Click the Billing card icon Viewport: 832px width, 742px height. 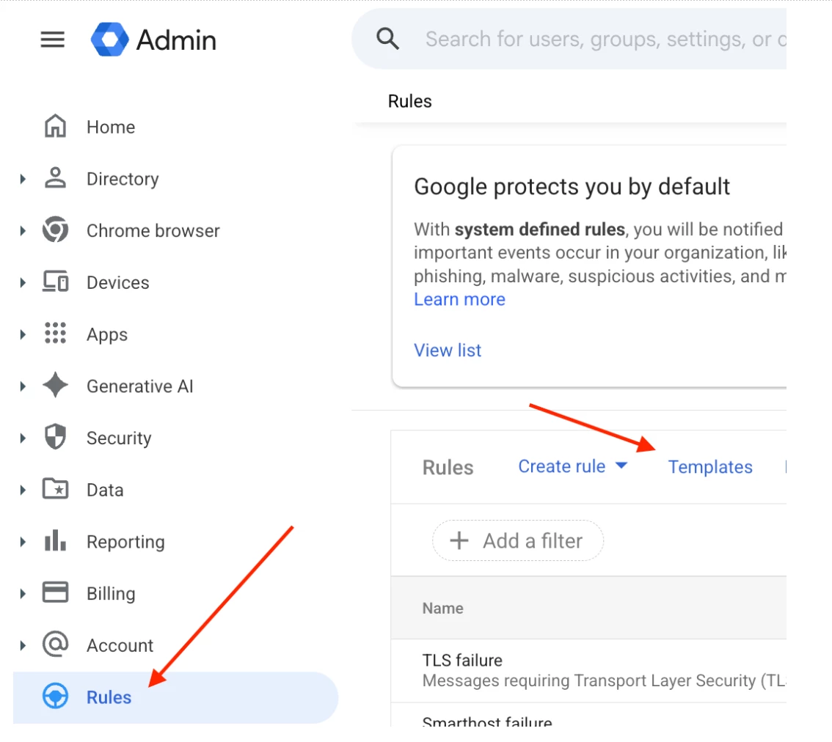[x=55, y=592]
